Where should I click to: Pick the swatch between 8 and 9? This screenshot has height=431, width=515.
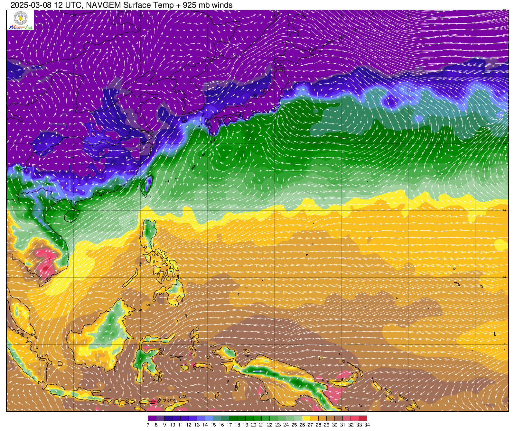click(x=160, y=418)
